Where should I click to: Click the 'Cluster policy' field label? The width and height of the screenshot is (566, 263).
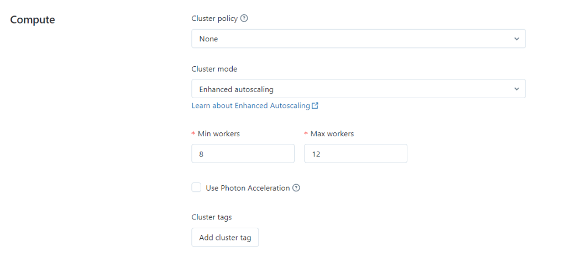click(214, 18)
